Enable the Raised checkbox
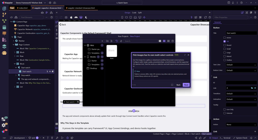 (x=224, y=56)
